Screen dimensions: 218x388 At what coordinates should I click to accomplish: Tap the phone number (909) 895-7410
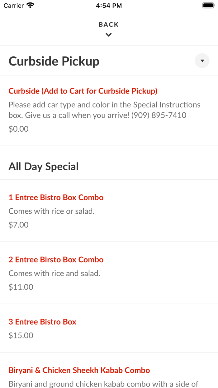(159, 115)
